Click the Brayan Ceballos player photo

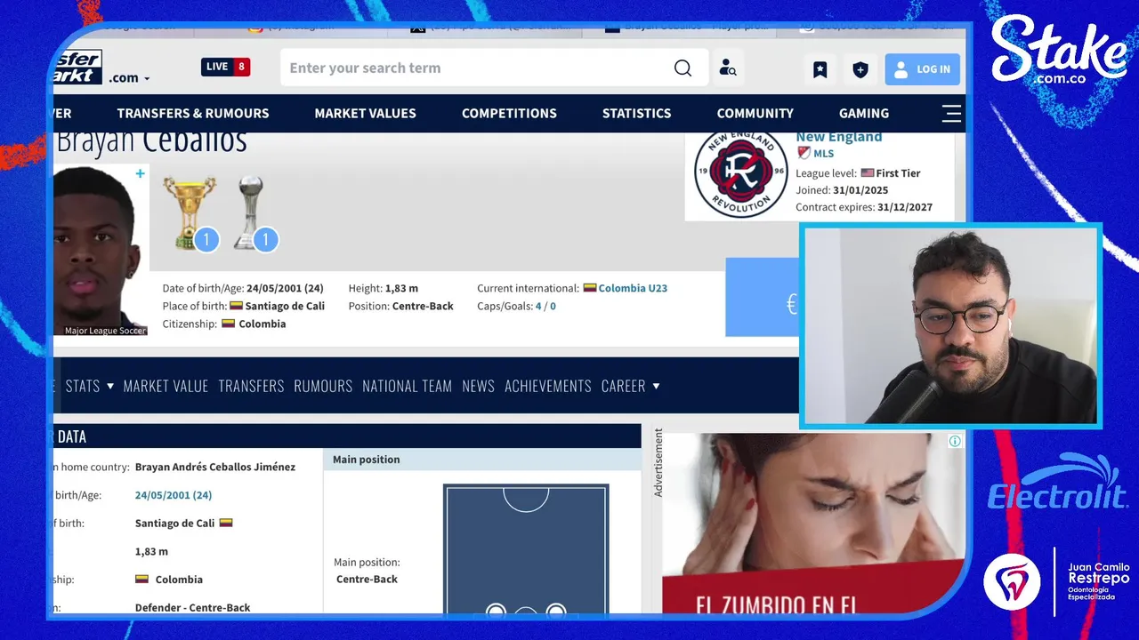100,251
